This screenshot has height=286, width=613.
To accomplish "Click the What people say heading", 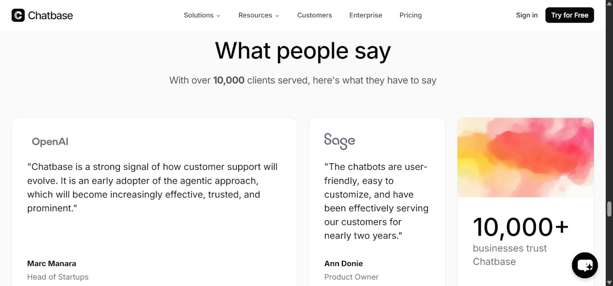I will [303, 51].
